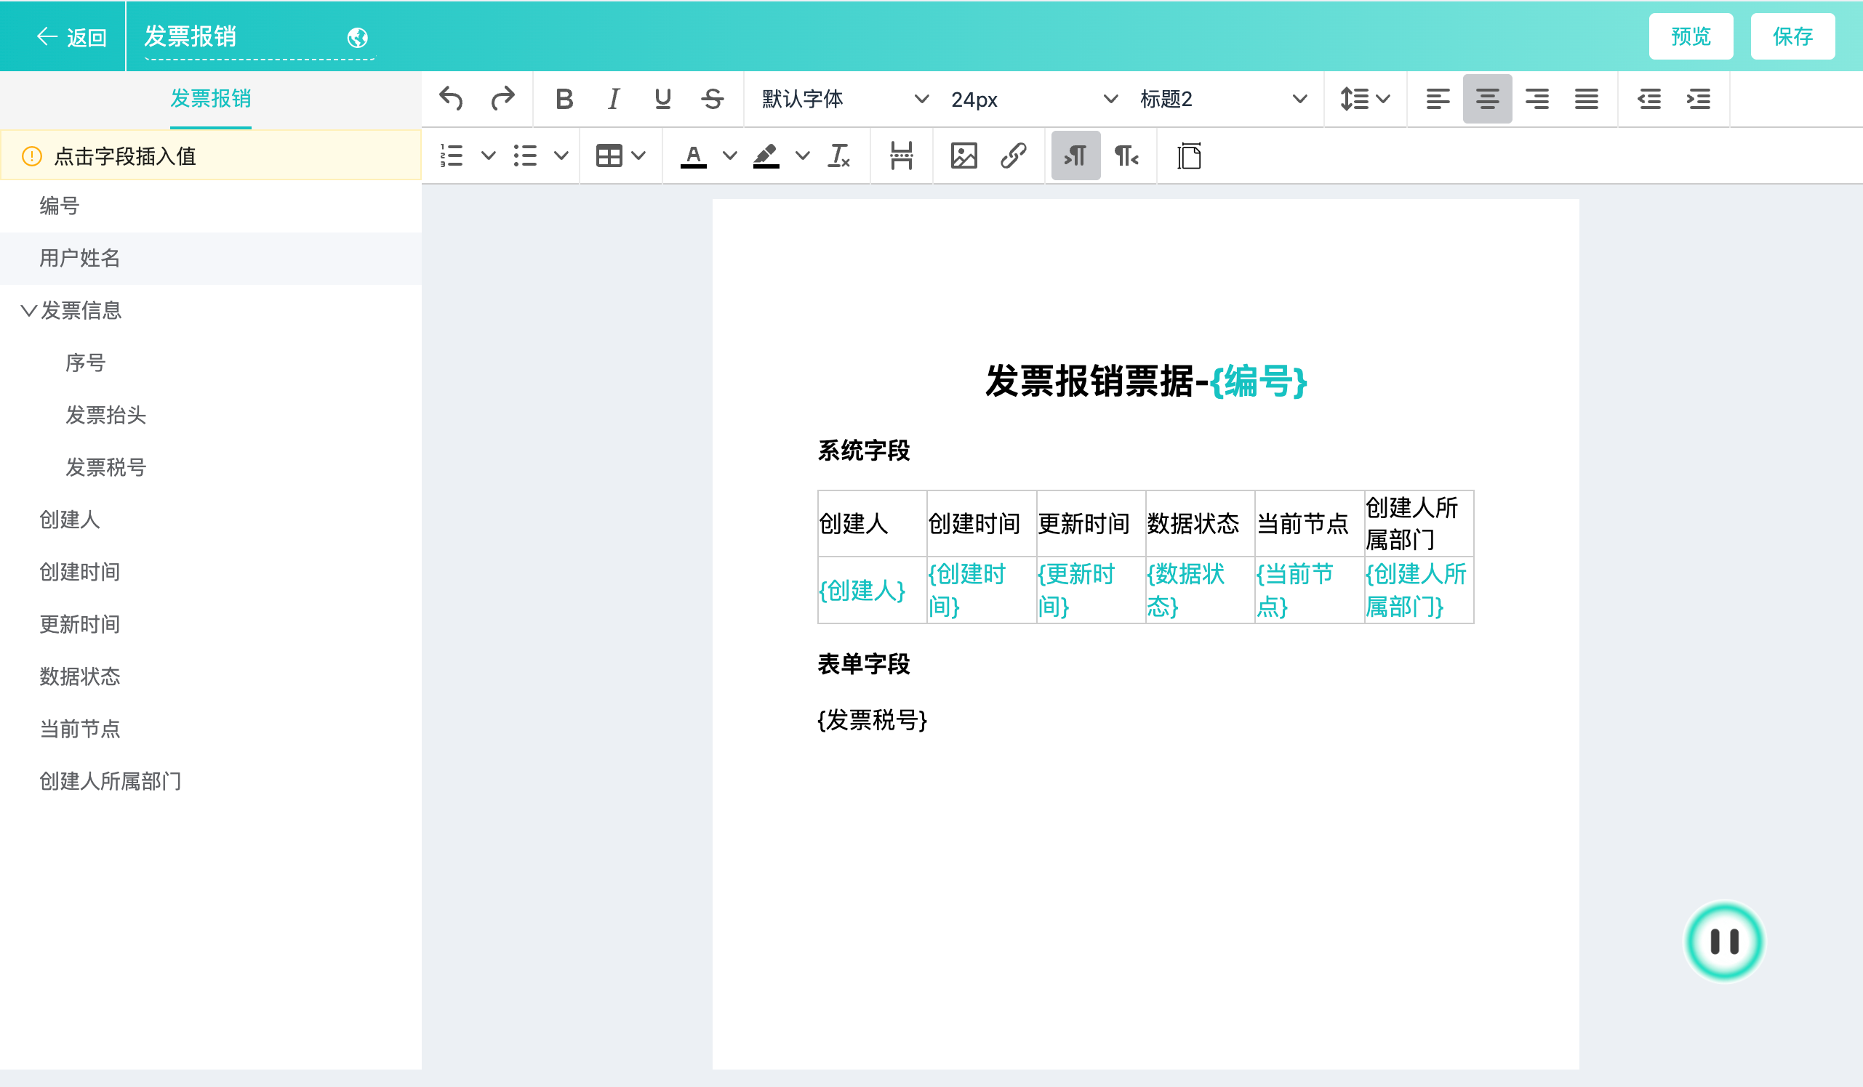The width and height of the screenshot is (1863, 1087).
Task: Open the line height dropdown
Action: [1365, 98]
